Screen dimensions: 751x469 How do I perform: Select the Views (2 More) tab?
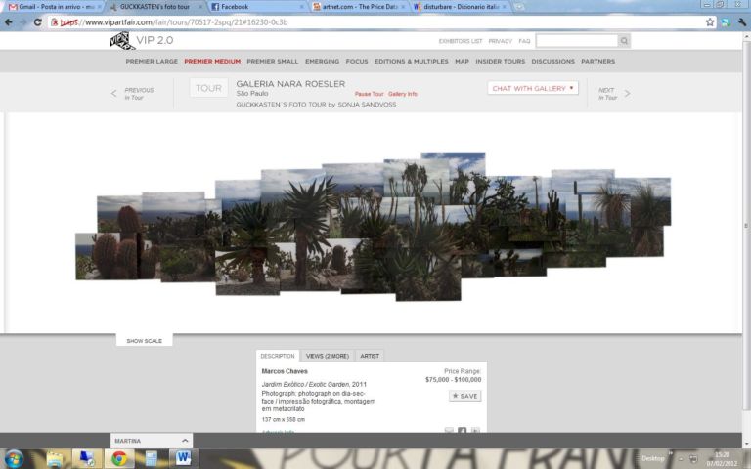point(328,356)
